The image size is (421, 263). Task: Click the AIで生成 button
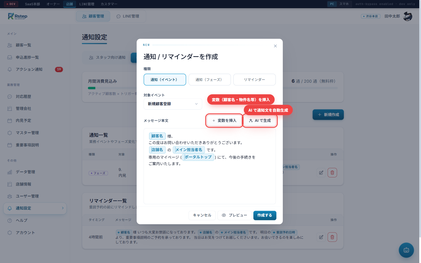pyautogui.click(x=260, y=120)
